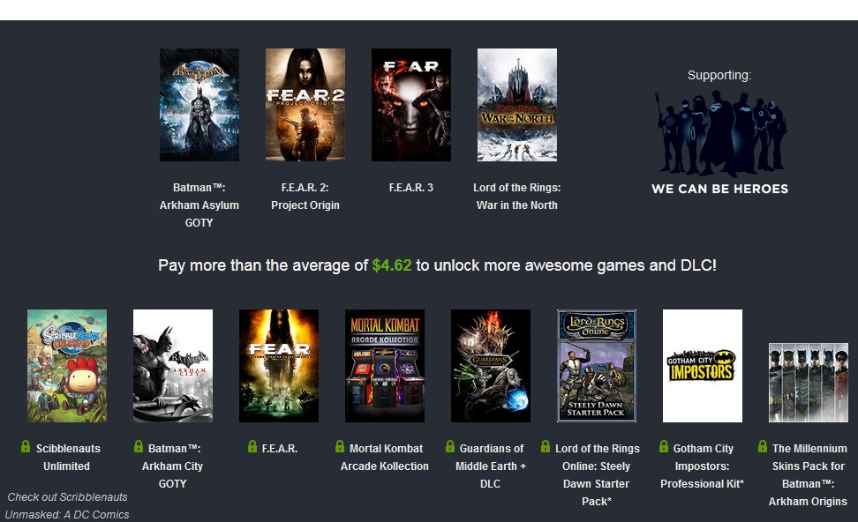
Task: Open the Mortal Kombat Arcade Kollection cover
Action: click(385, 366)
